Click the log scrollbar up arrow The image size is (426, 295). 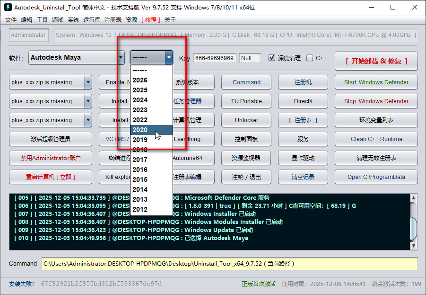(413, 198)
